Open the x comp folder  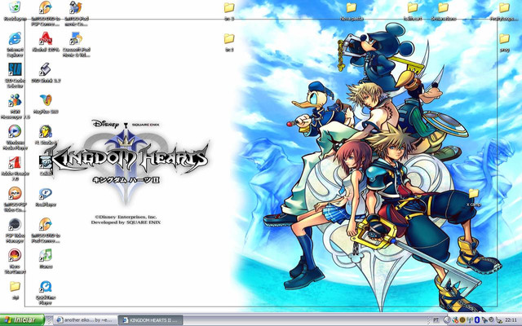click(474, 195)
